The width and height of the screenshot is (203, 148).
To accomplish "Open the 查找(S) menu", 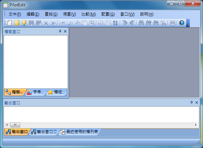I will point(51,14).
